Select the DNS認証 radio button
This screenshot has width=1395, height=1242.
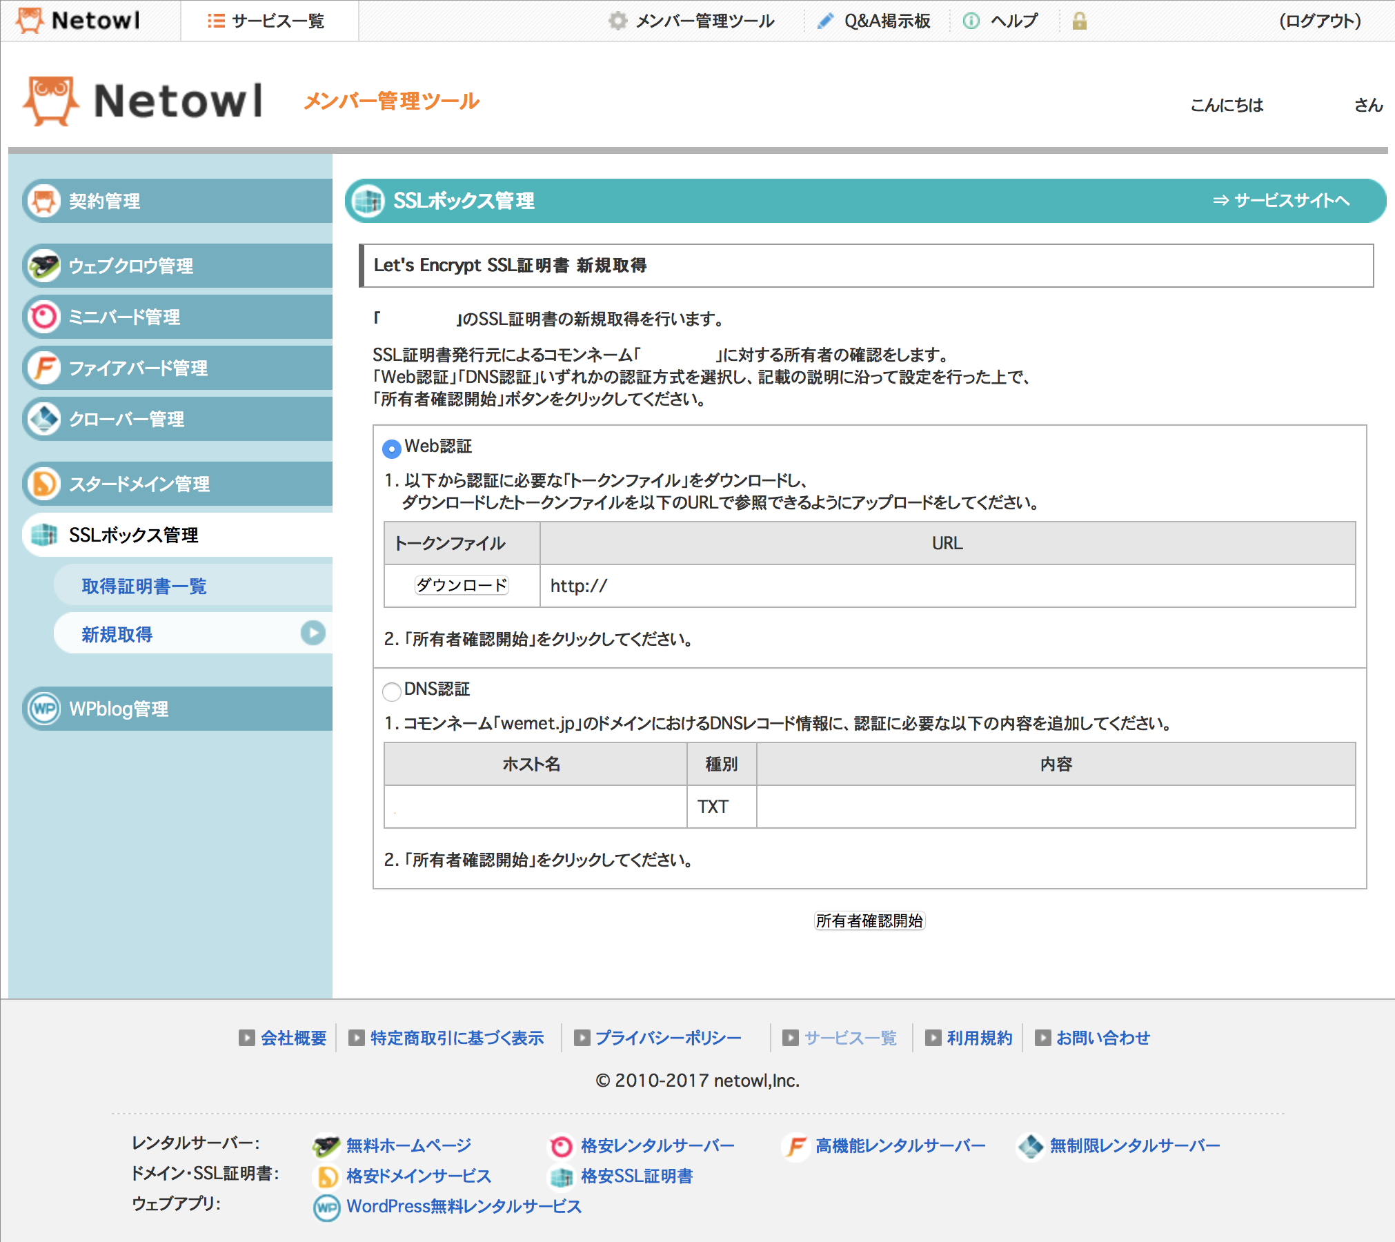[x=391, y=691]
